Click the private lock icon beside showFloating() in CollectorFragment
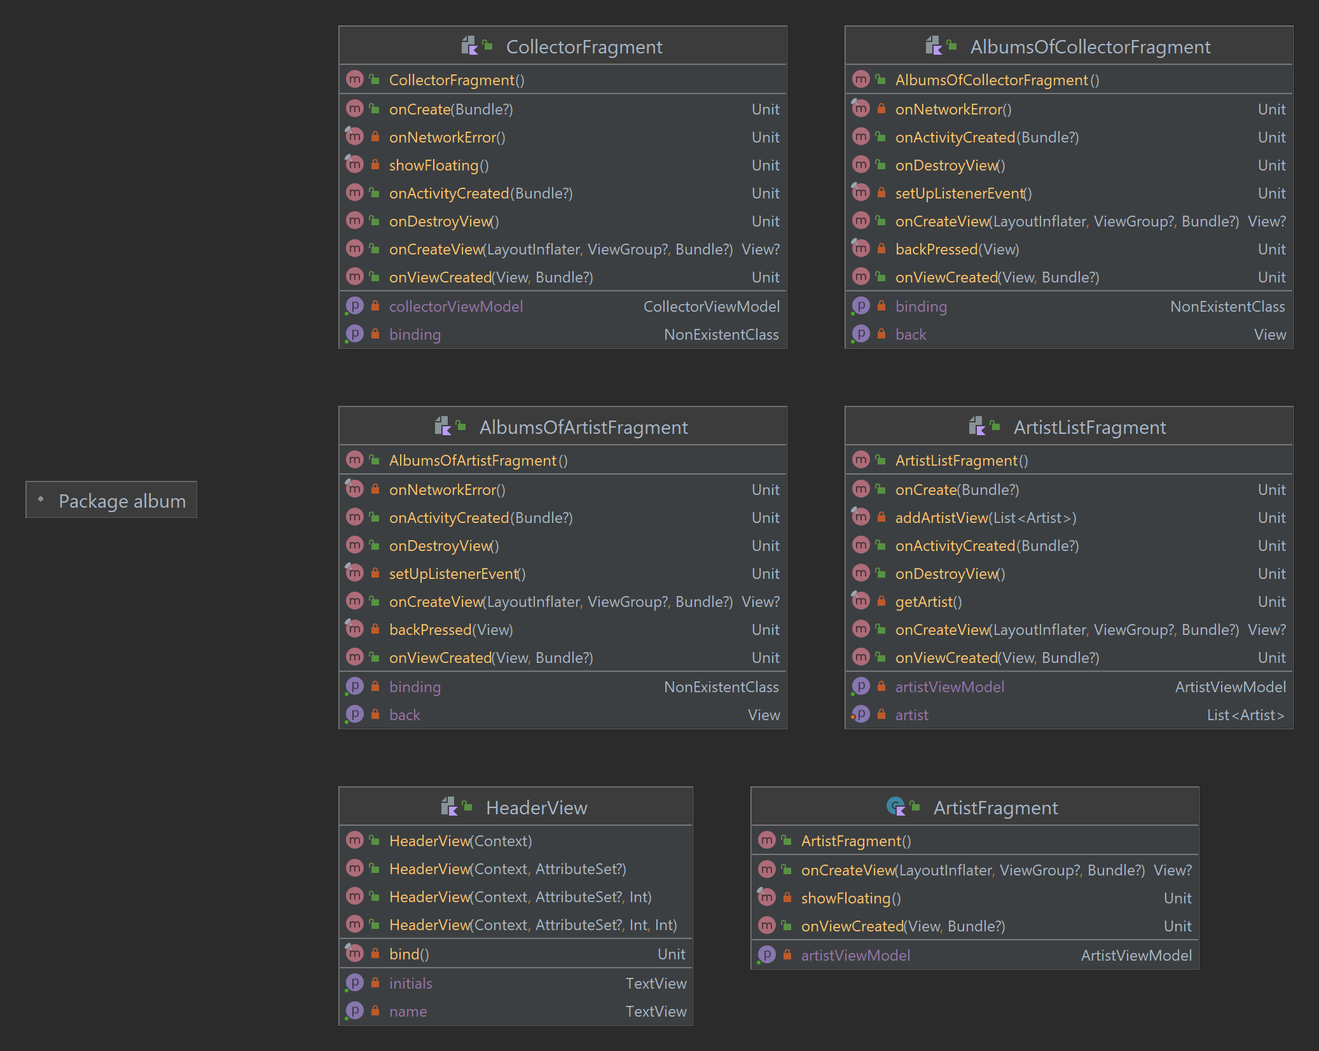This screenshot has height=1051, width=1319. click(375, 165)
